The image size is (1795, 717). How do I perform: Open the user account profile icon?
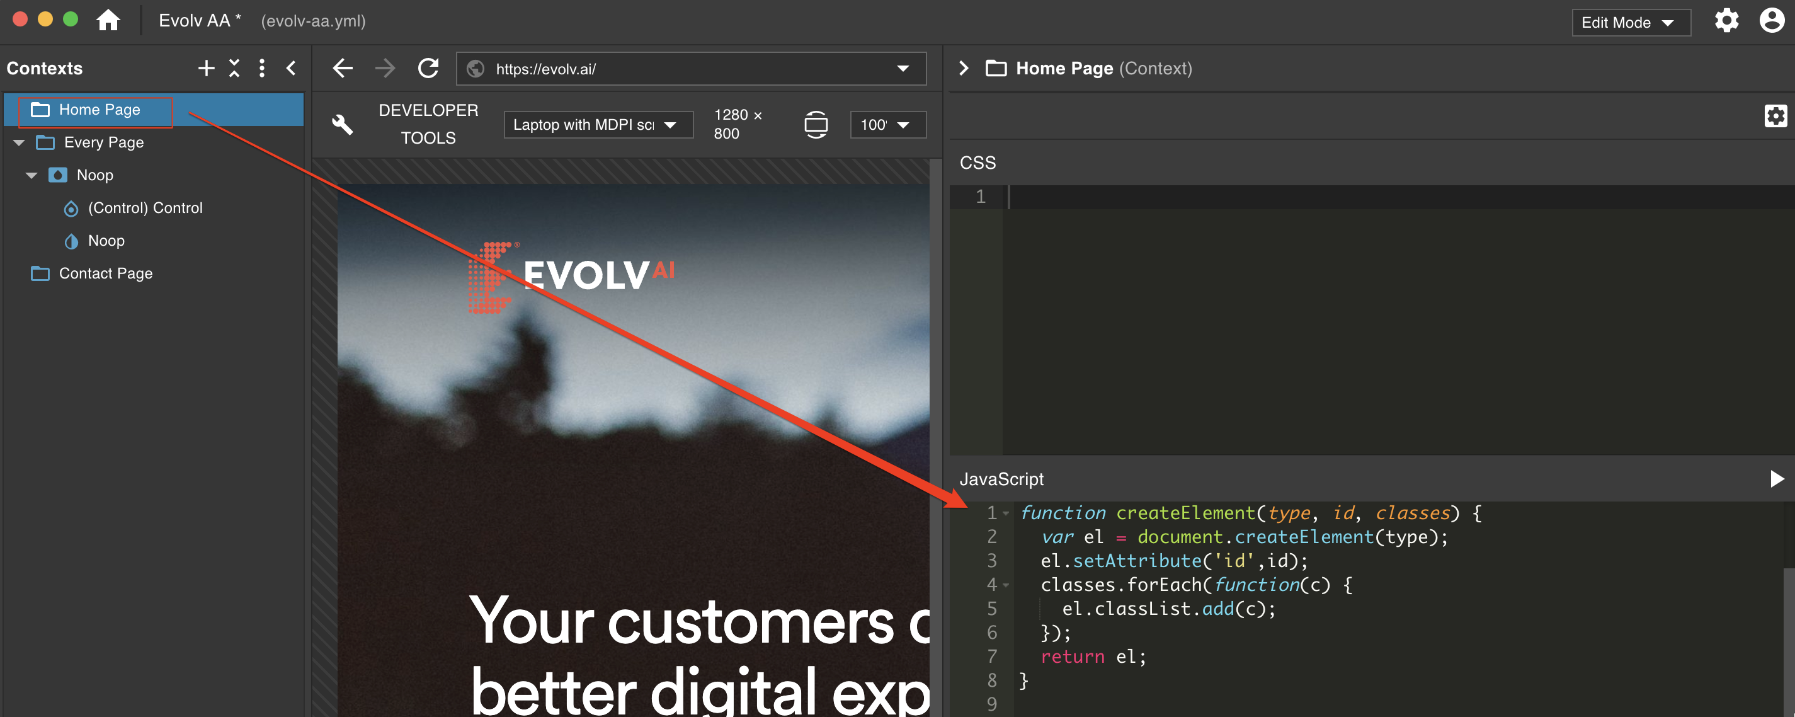click(x=1772, y=20)
